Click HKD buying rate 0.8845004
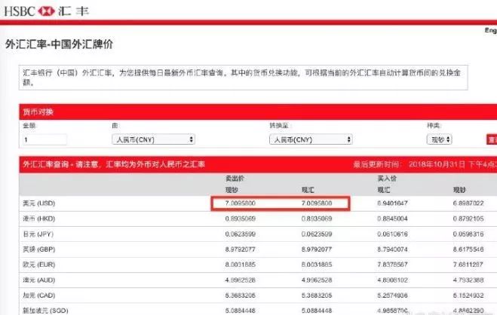 (392, 219)
